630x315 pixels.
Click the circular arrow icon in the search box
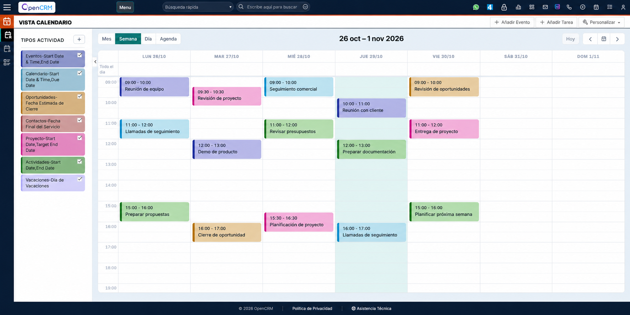[x=305, y=7]
